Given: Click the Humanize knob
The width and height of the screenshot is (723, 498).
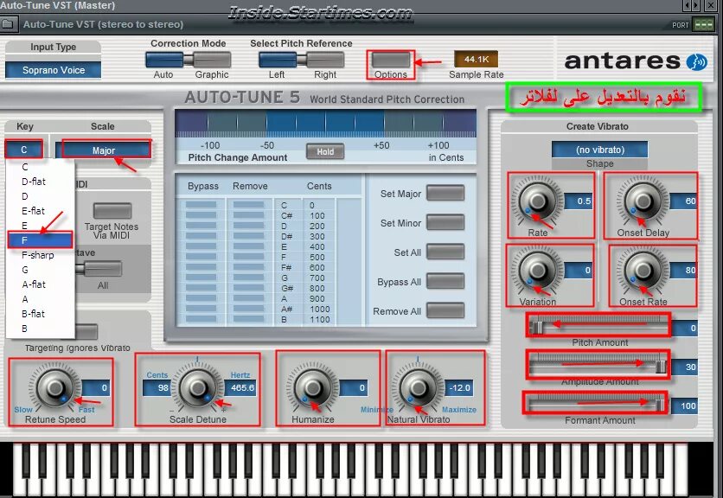Looking at the screenshot, I should [313, 387].
